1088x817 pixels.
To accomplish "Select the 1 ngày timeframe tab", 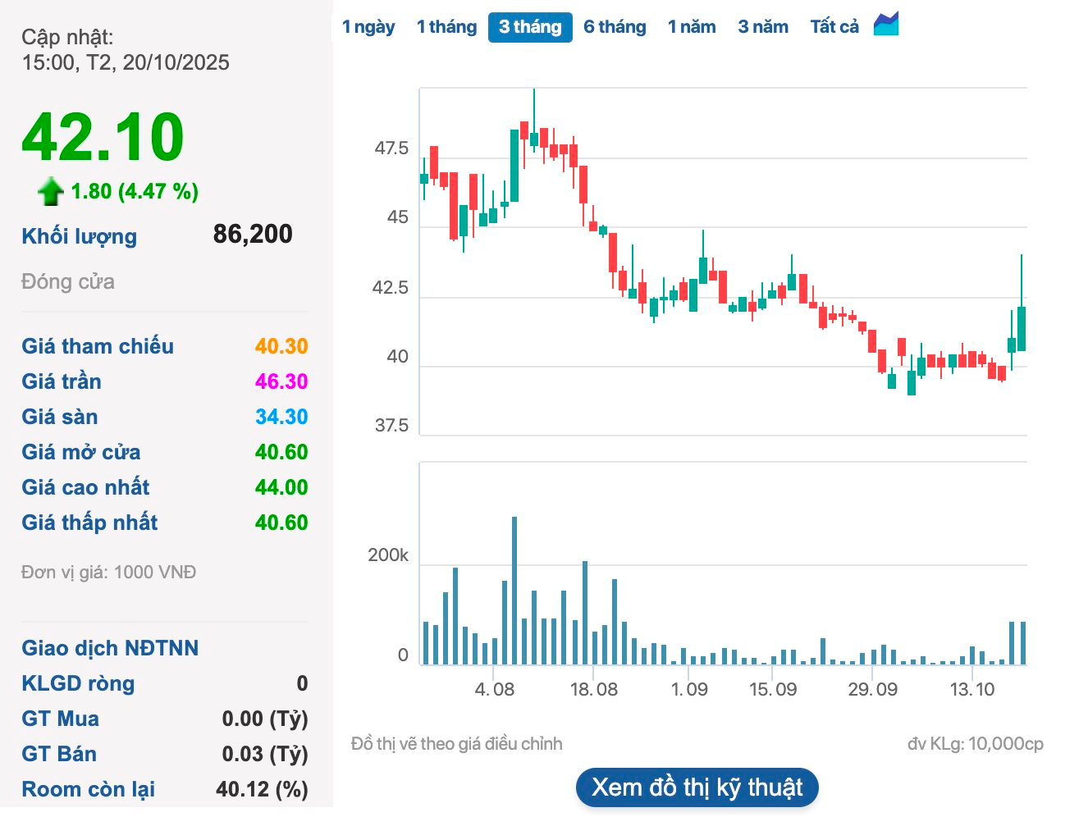I will [x=368, y=27].
